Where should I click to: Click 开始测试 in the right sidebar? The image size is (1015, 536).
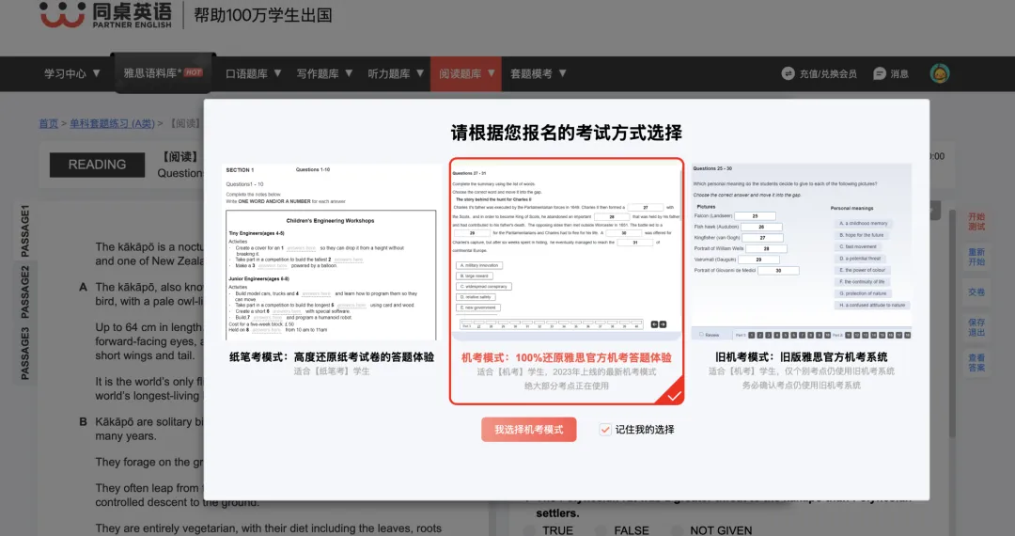click(976, 221)
